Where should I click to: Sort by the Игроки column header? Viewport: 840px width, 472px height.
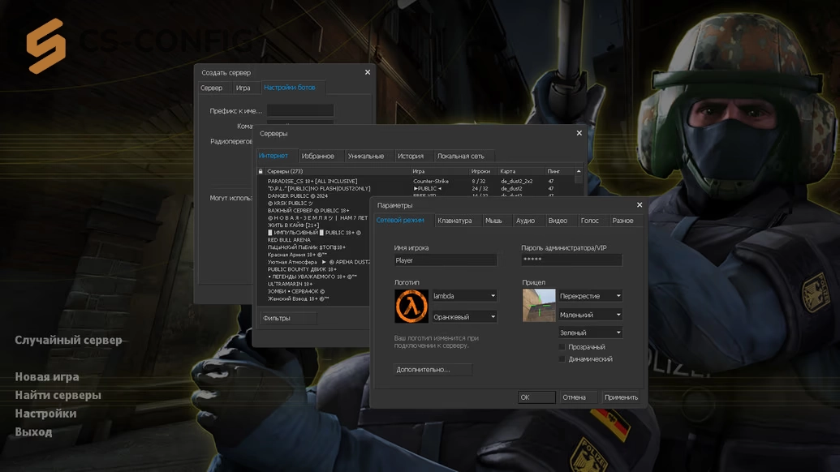(483, 171)
